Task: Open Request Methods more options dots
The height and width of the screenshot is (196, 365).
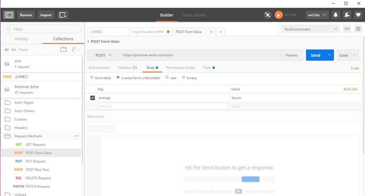Action: [x=77, y=136]
